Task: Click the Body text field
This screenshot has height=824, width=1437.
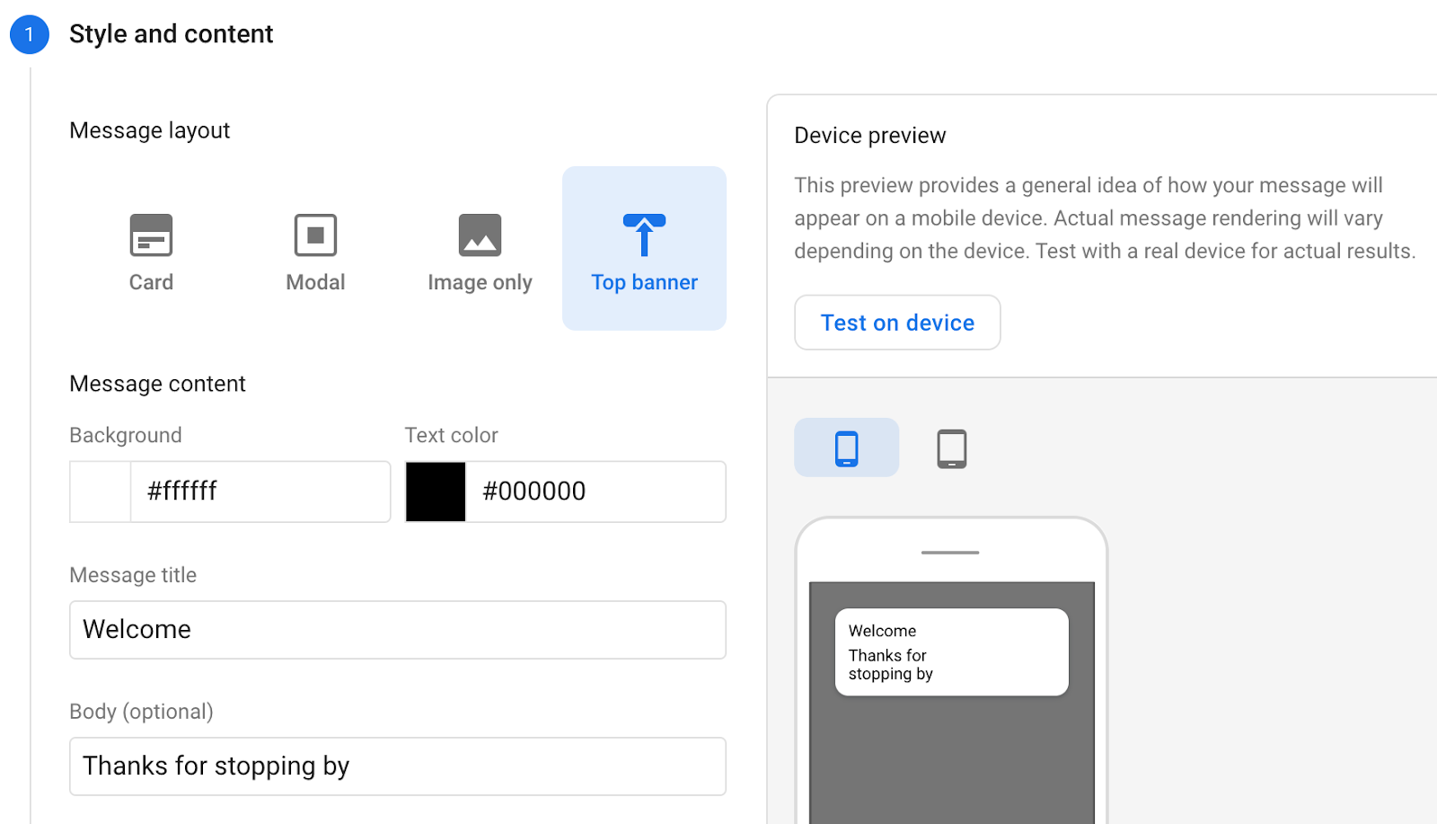Action: (x=397, y=766)
